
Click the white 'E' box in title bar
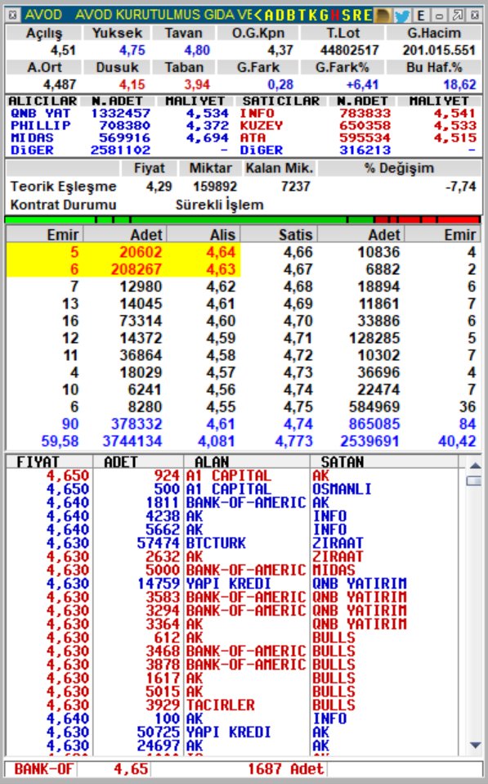coord(421,16)
